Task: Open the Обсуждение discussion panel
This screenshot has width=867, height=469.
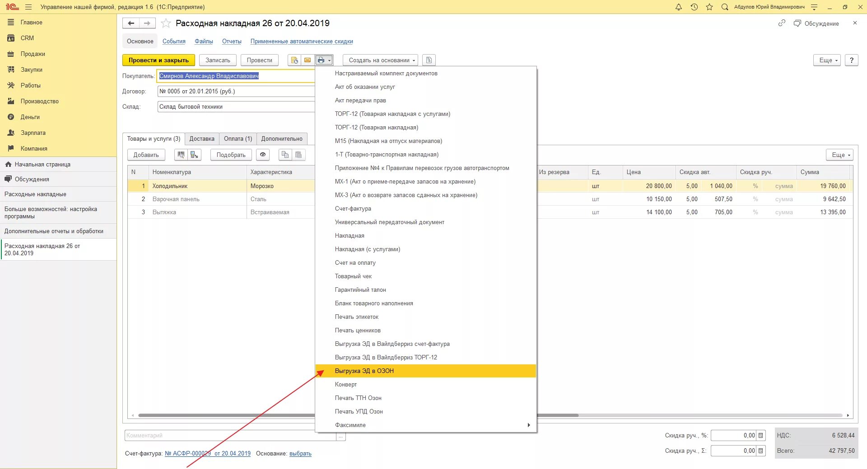Action: [x=816, y=23]
